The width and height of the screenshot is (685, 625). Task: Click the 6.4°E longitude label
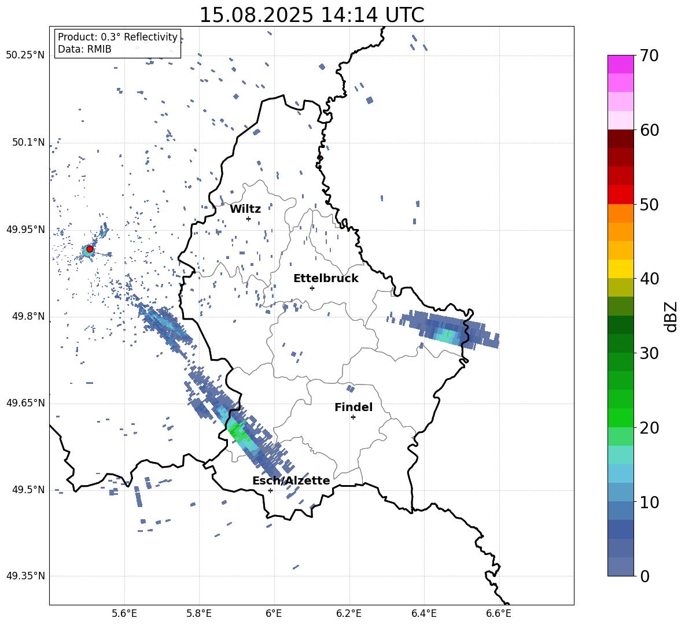423,613
